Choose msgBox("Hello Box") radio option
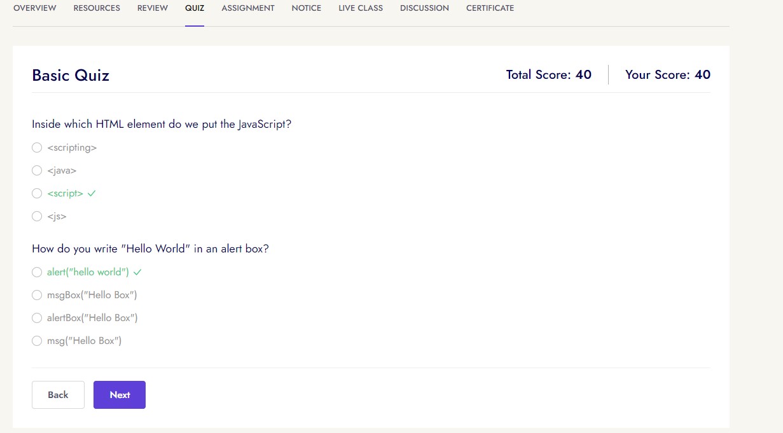Image resolution: width=783 pixels, height=433 pixels. 37,295
